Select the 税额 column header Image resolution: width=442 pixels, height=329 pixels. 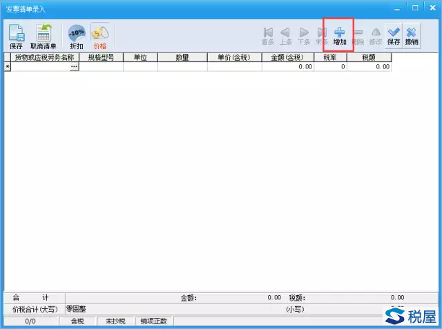tap(369, 57)
